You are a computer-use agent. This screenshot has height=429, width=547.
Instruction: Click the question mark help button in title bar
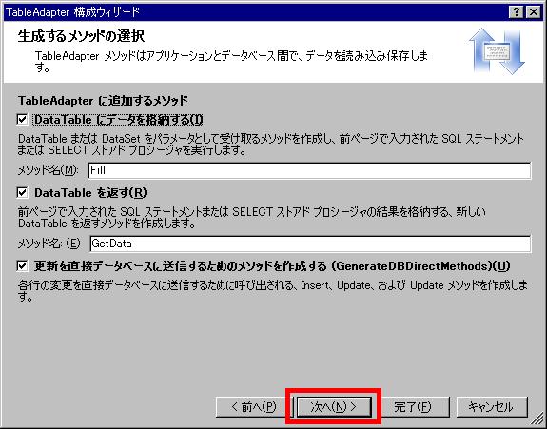[x=516, y=12]
